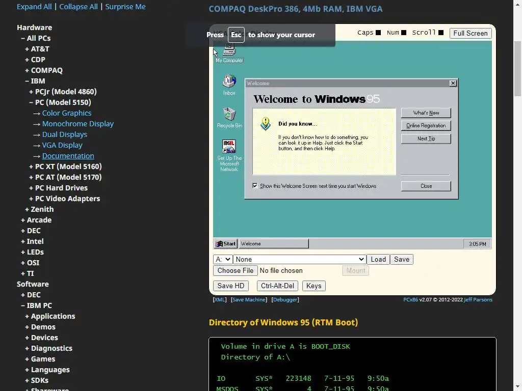Expand the AT&T tree node
Viewport: 522px width, 391px height.
37,49
